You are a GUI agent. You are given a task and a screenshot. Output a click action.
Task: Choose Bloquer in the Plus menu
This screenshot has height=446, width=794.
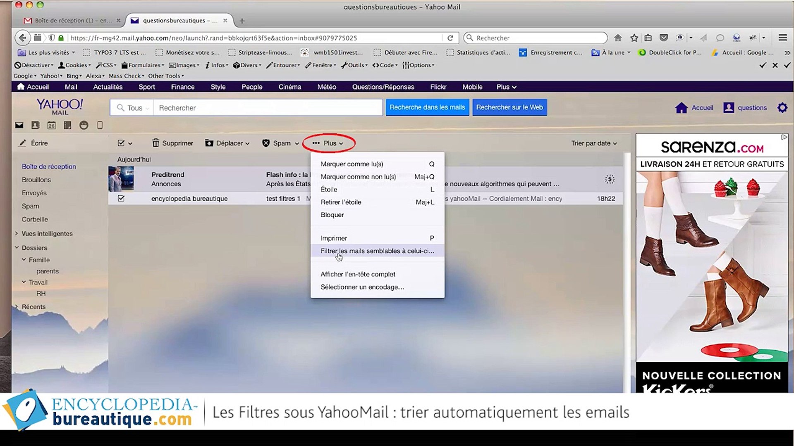point(377,215)
